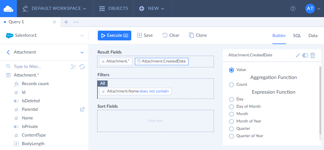Click the toggle icon beside IsDeleted
This screenshot has height=150, width=324.
point(16,101)
